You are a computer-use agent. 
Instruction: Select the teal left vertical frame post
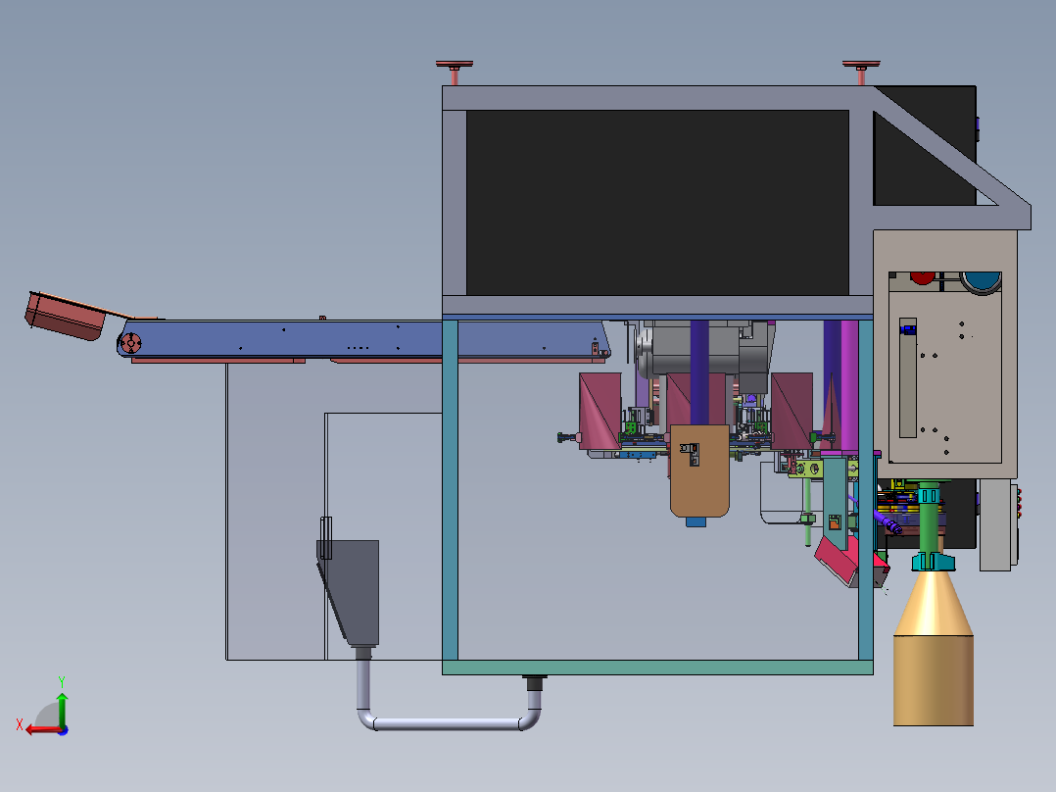[450, 490]
